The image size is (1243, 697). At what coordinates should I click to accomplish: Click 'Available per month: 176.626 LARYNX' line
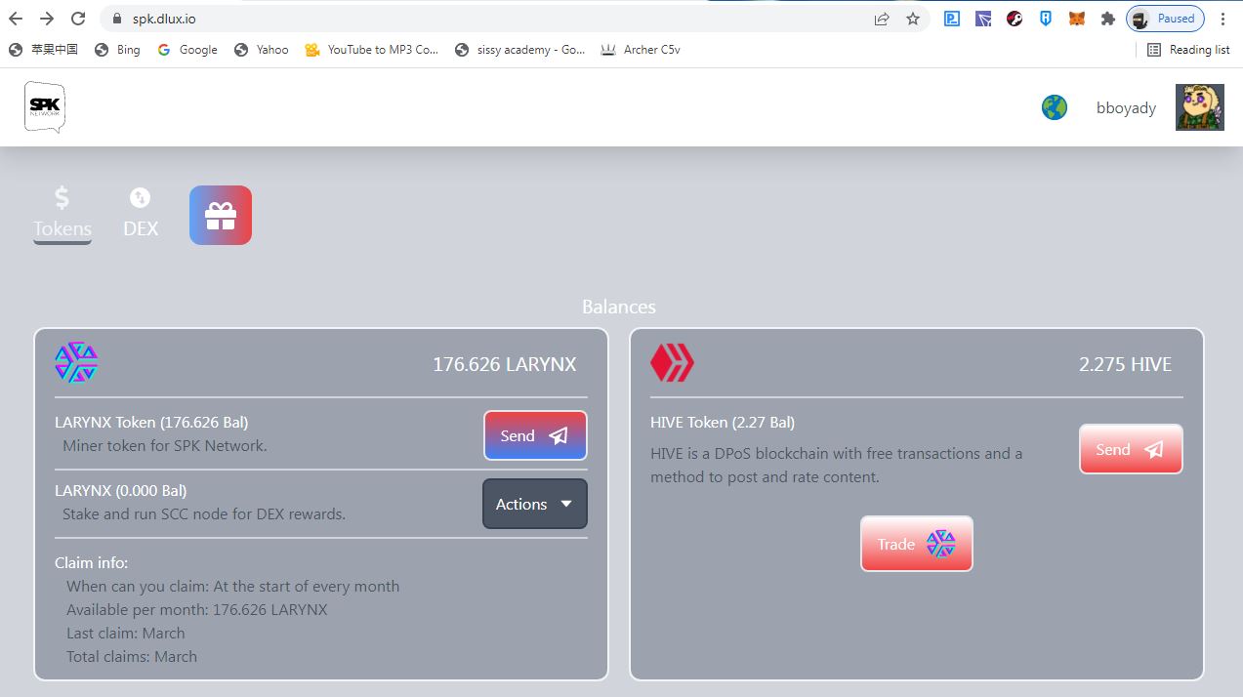[197, 610]
